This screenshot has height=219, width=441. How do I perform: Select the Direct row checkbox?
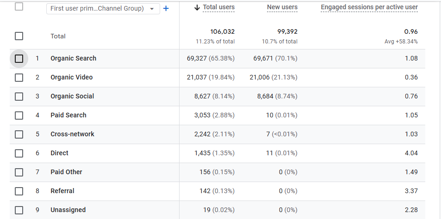click(19, 153)
